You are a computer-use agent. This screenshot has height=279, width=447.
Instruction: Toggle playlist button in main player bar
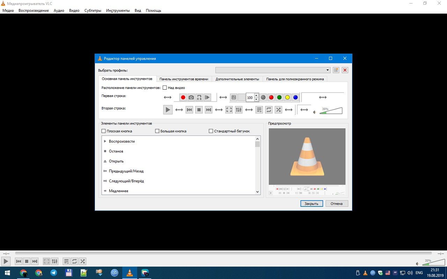click(66, 261)
